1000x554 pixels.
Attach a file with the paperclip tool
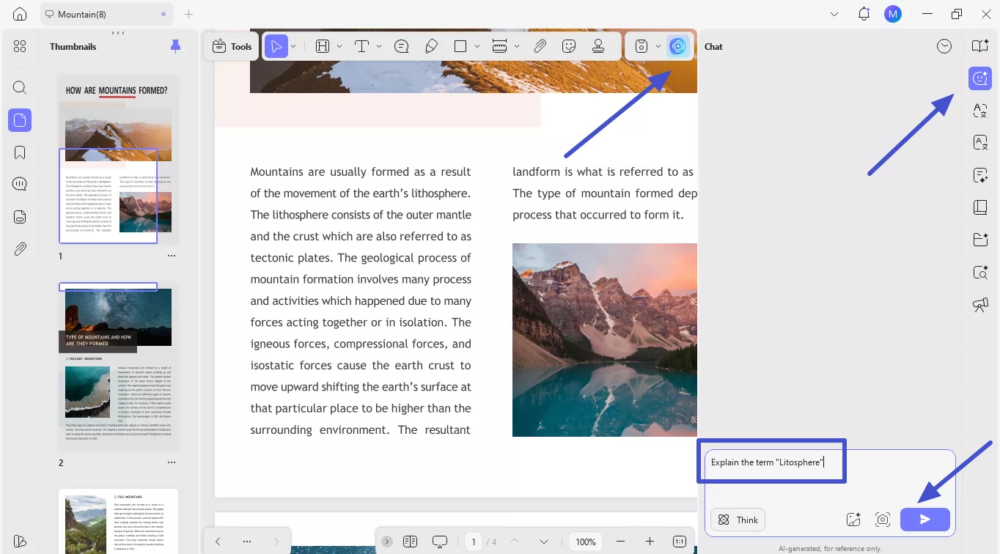(x=540, y=45)
